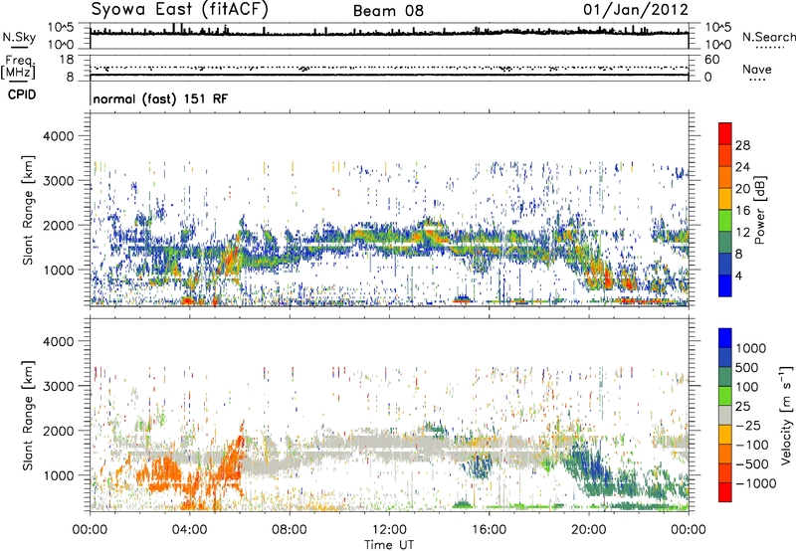Select 'normal (fast) 151 RF' text
The width and height of the screenshot is (796, 551).
coord(160,98)
